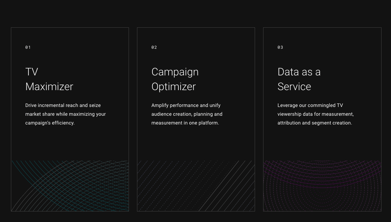Click the teal curved-lines graphic in TV Maximizer card
Image resolution: width=391 pixels, height=222 pixels.
click(70, 186)
